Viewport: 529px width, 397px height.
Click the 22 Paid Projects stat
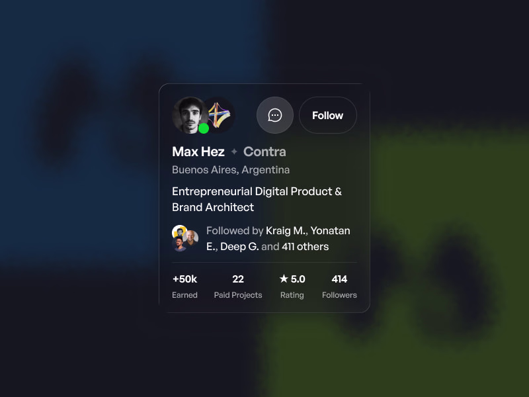(238, 287)
